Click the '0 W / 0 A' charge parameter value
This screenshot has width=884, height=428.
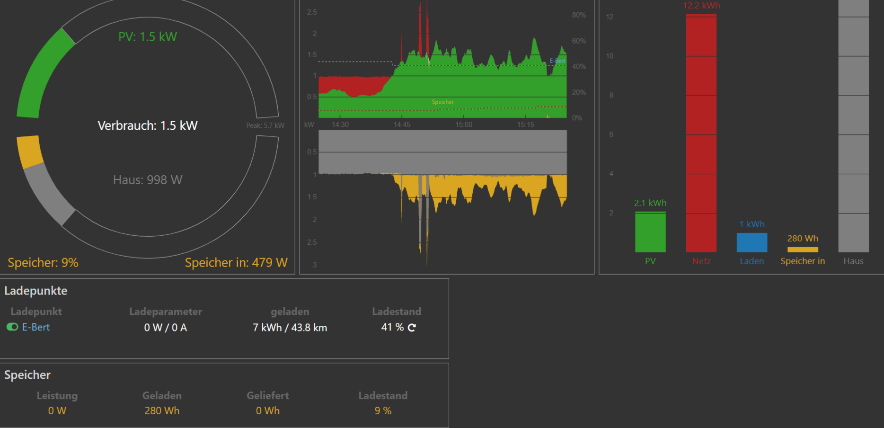click(166, 328)
